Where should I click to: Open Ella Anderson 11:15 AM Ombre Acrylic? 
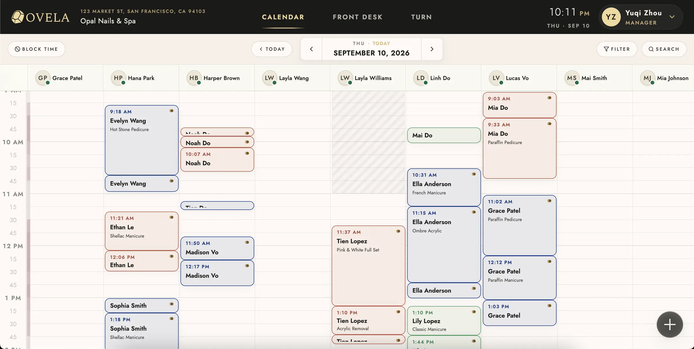[x=444, y=244]
